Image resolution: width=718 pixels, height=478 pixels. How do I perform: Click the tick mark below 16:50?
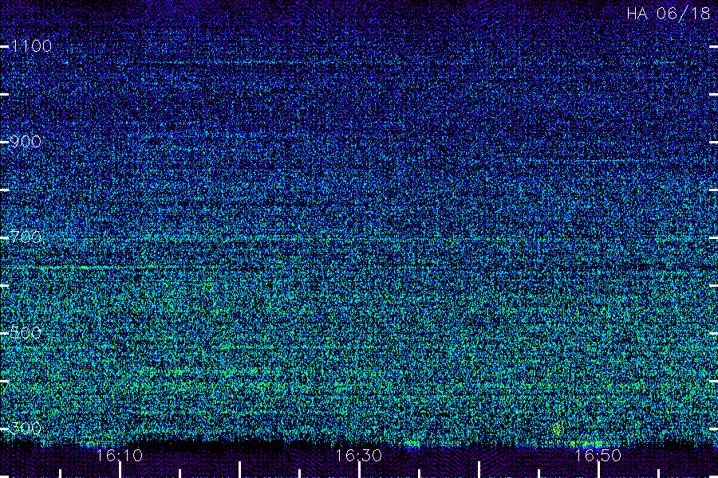click(x=598, y=470)
